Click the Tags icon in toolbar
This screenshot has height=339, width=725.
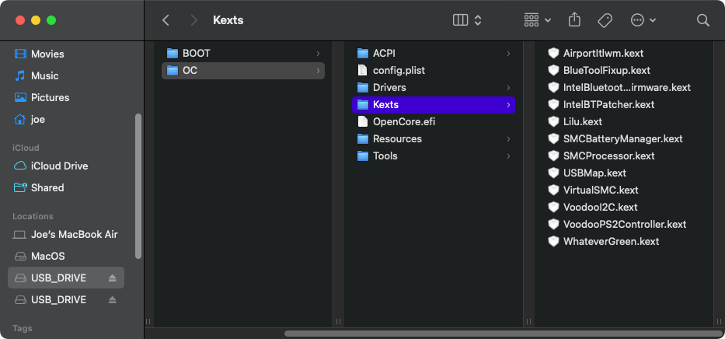coord(605,20)
